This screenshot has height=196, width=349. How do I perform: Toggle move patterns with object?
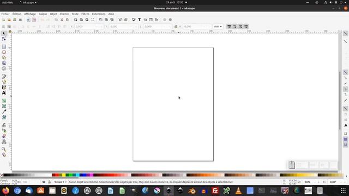point(246,27)
